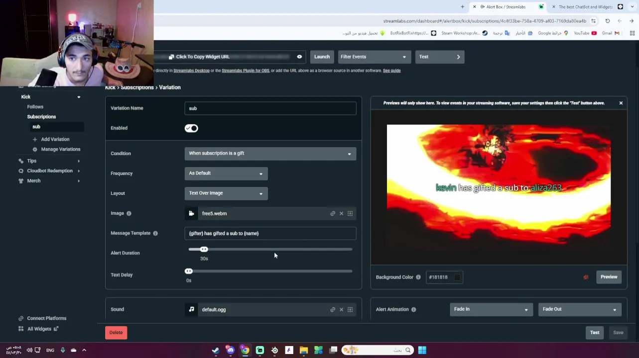Click the Save button

tap(618, 333)
